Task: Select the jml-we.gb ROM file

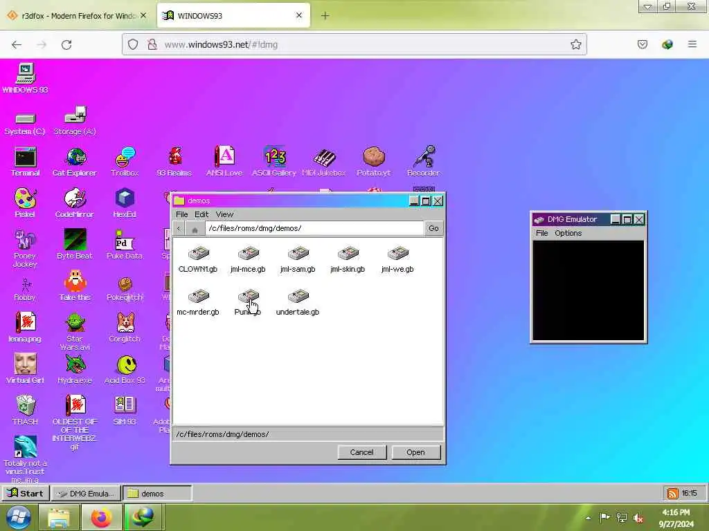Action: coord(397,260)
